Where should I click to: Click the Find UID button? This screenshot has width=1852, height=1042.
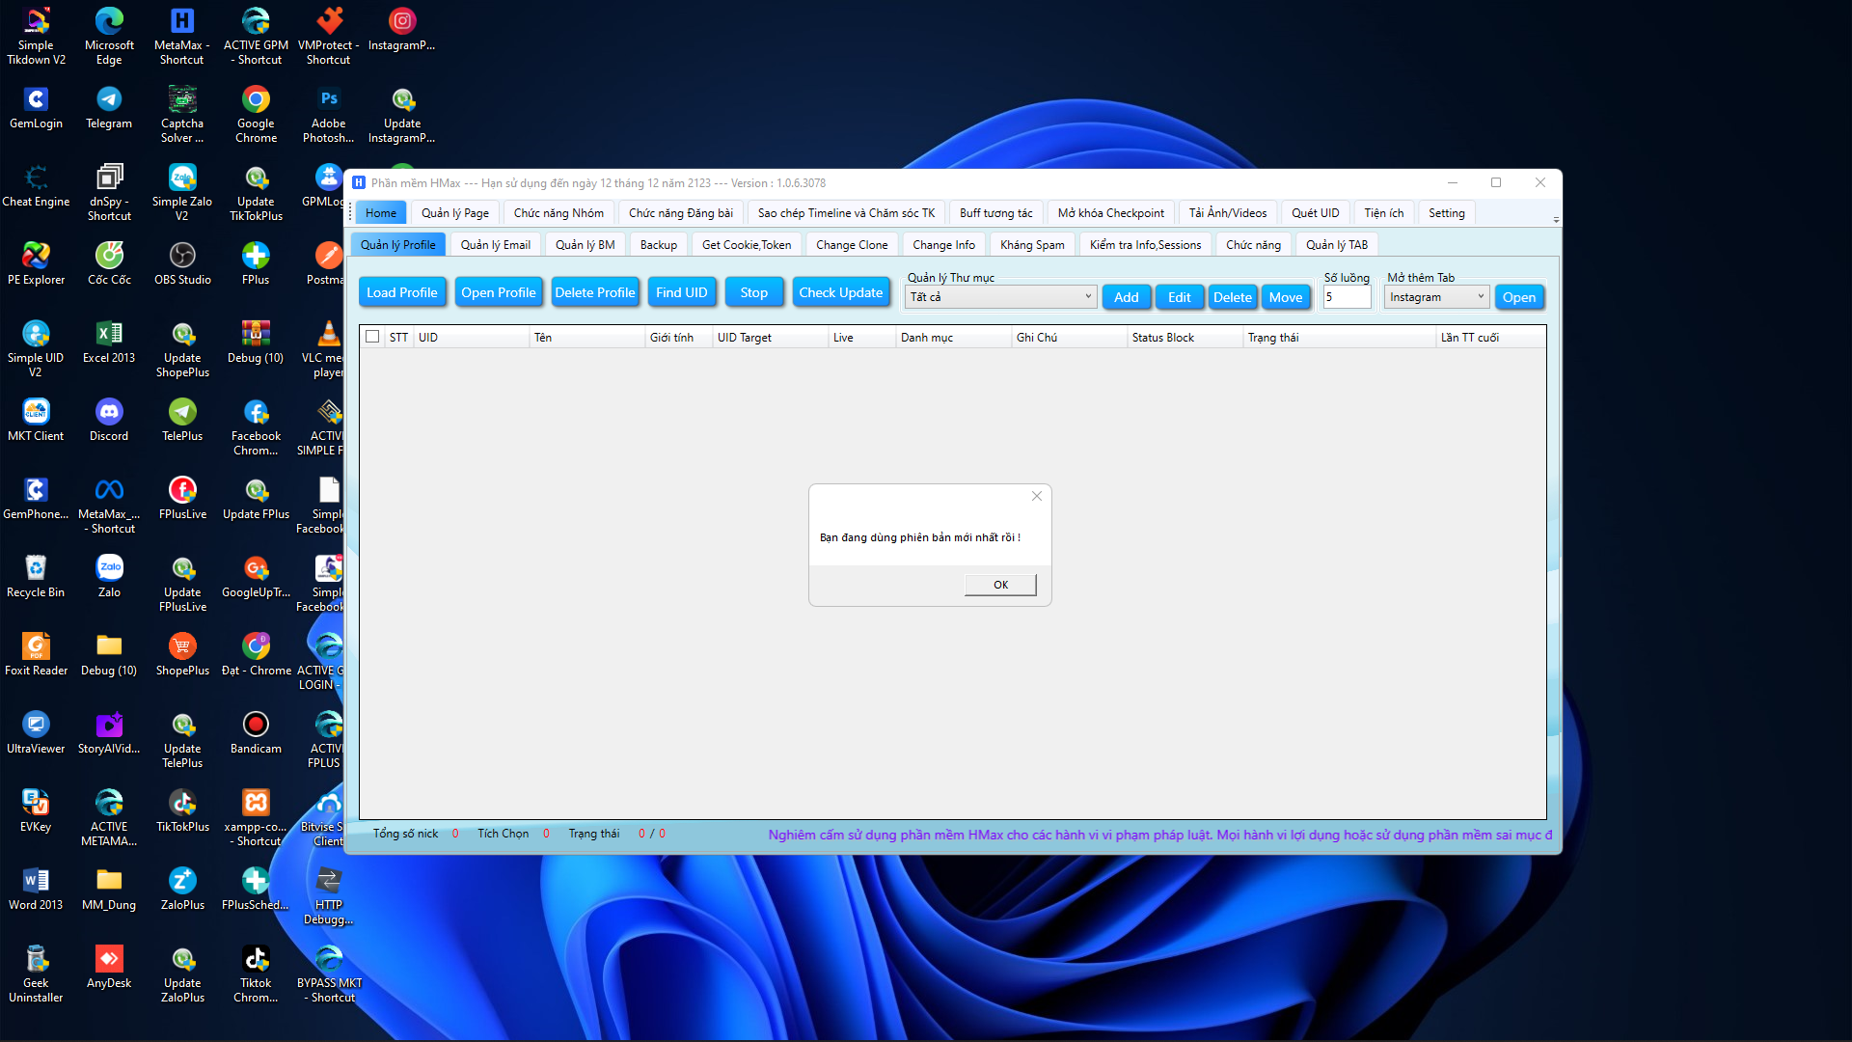[682, 292]
